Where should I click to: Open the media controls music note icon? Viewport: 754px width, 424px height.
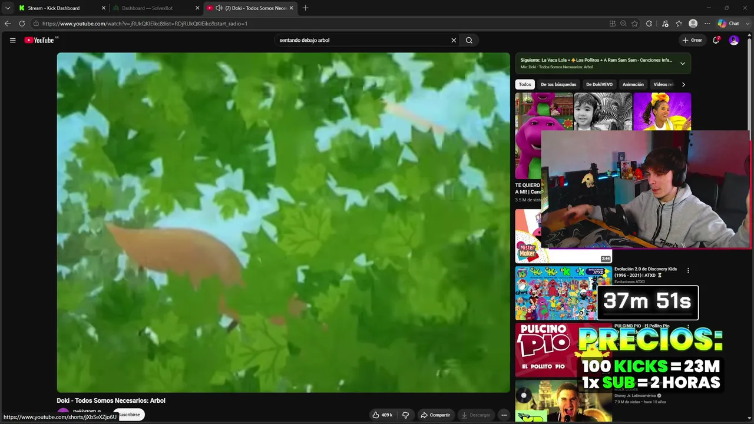(x=665, y=24)
